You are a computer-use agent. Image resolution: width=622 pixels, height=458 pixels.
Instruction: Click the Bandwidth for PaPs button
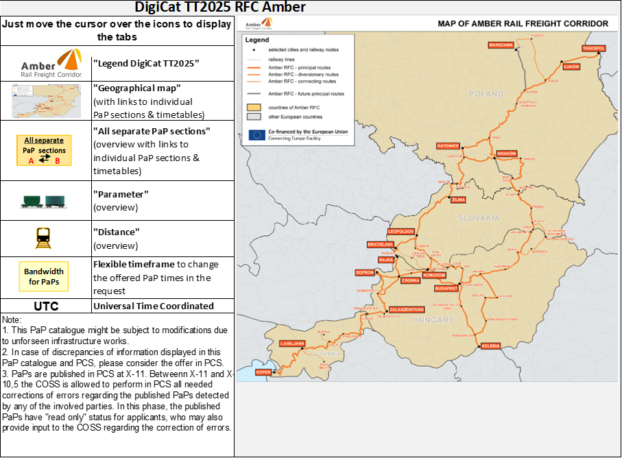click(44, 276)
